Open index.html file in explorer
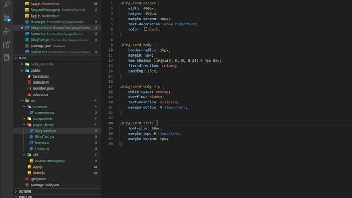Image resolution: width=352 pixels, height=198 pixels. 57,82
